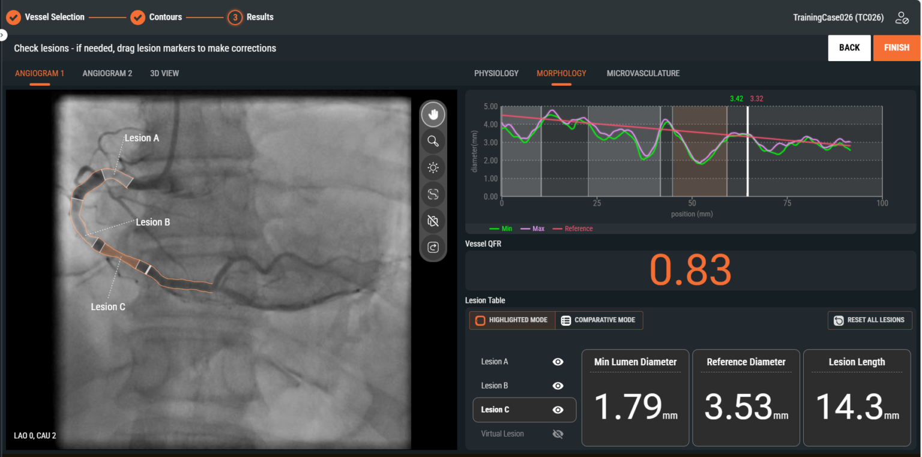Select the pan hand tool
This screenshot has height=457, width=922.
433,114
